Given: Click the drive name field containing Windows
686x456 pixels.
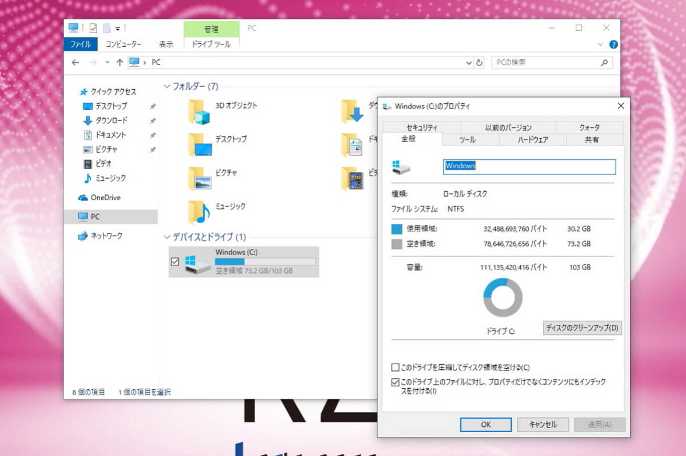Looking at the screenshot, I should [530, 167].
